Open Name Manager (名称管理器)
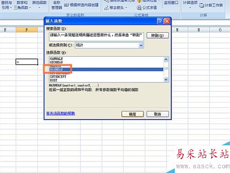230x173 pixels. 57,5
